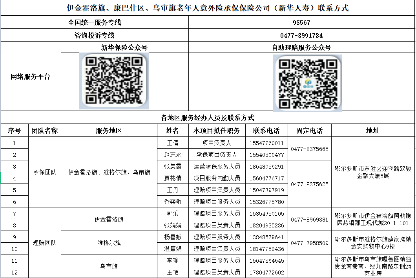
Task: Click the 团队名称 column header
Action: click(x=45, y=131)
